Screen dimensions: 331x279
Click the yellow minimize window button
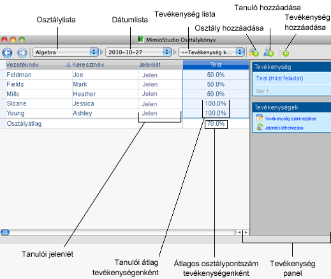pyautogui.click(x=13, y=40)
